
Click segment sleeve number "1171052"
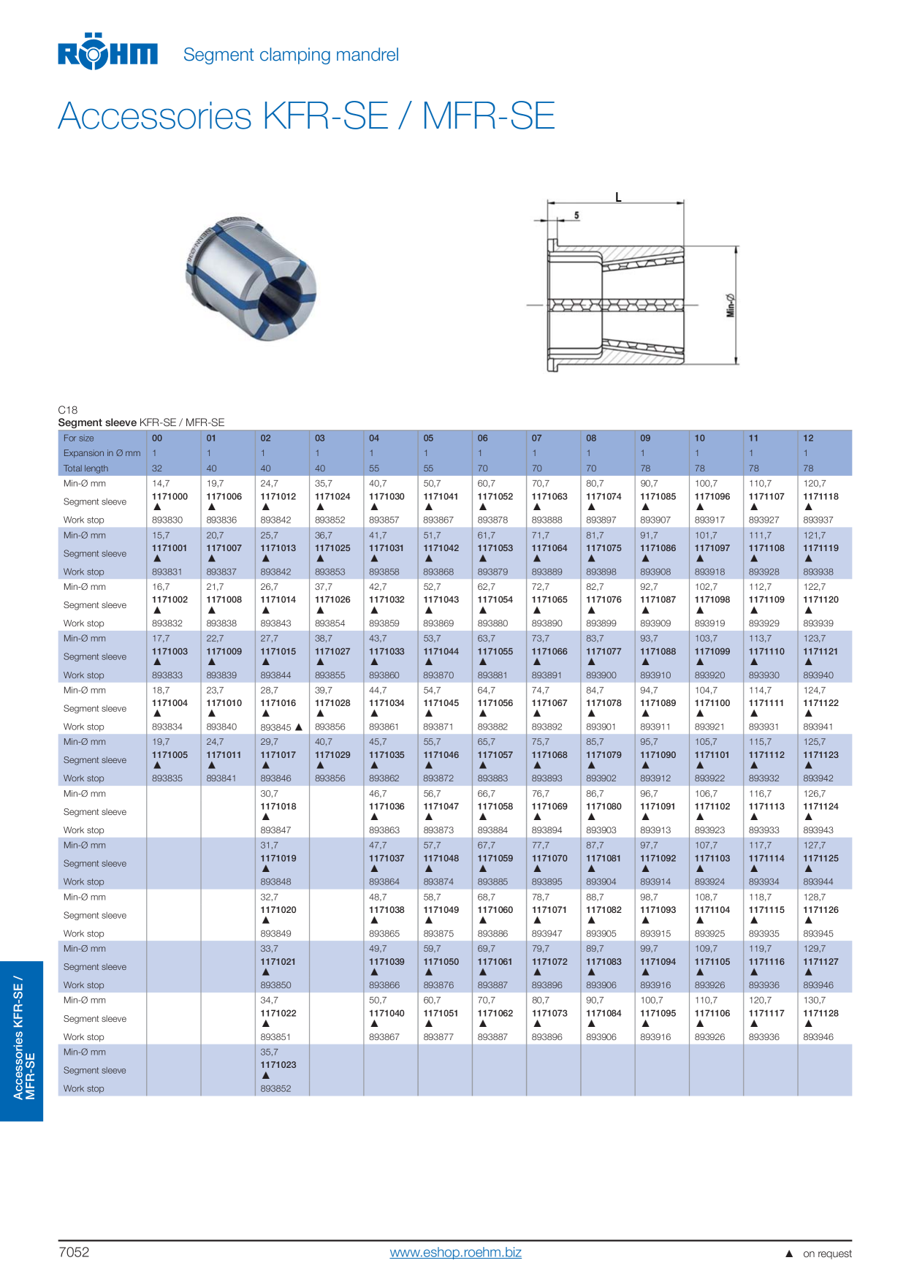tap(495, 497)
